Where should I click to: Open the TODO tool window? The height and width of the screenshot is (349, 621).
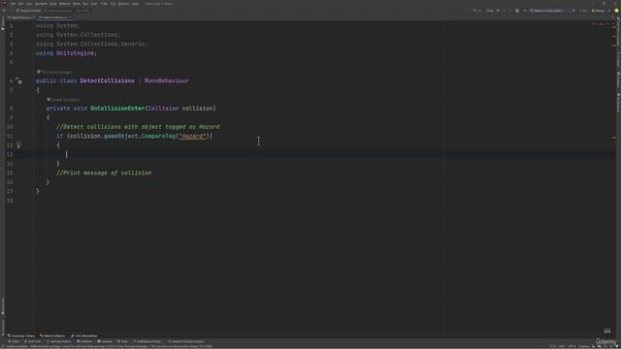pos(14,341)
